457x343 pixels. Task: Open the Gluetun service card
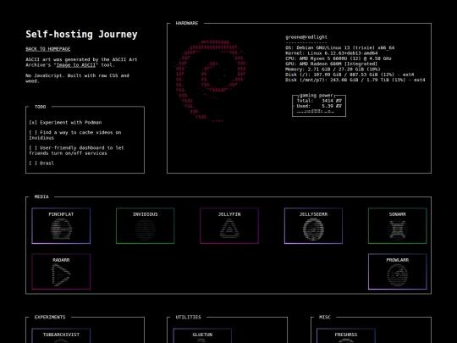pos(202,335)
